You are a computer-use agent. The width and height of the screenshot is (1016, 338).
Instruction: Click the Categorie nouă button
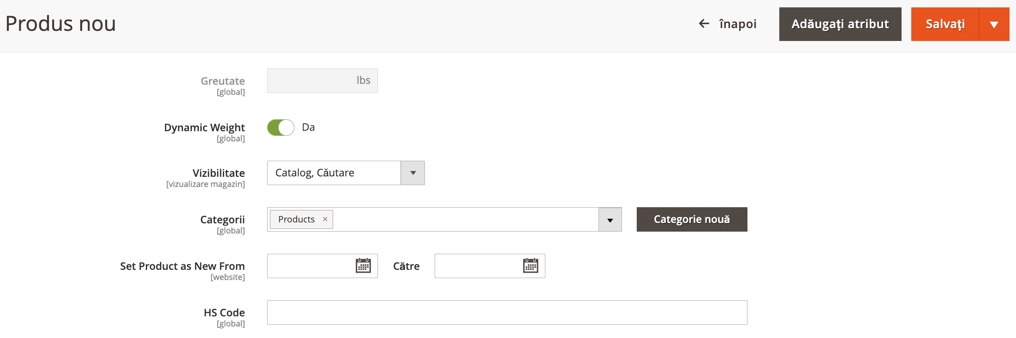[692, 219]
